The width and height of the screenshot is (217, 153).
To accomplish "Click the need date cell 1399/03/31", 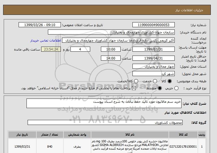I will point(22,147).
